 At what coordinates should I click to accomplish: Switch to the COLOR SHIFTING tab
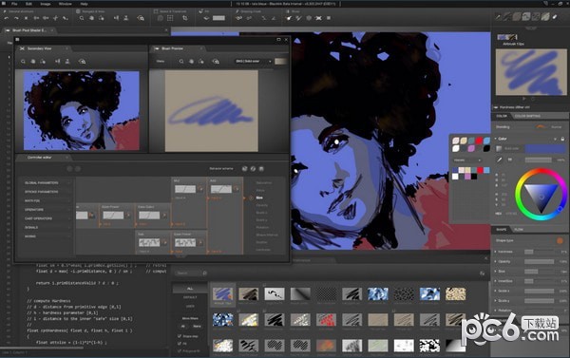pyautogui.click(x=527, y=116)
